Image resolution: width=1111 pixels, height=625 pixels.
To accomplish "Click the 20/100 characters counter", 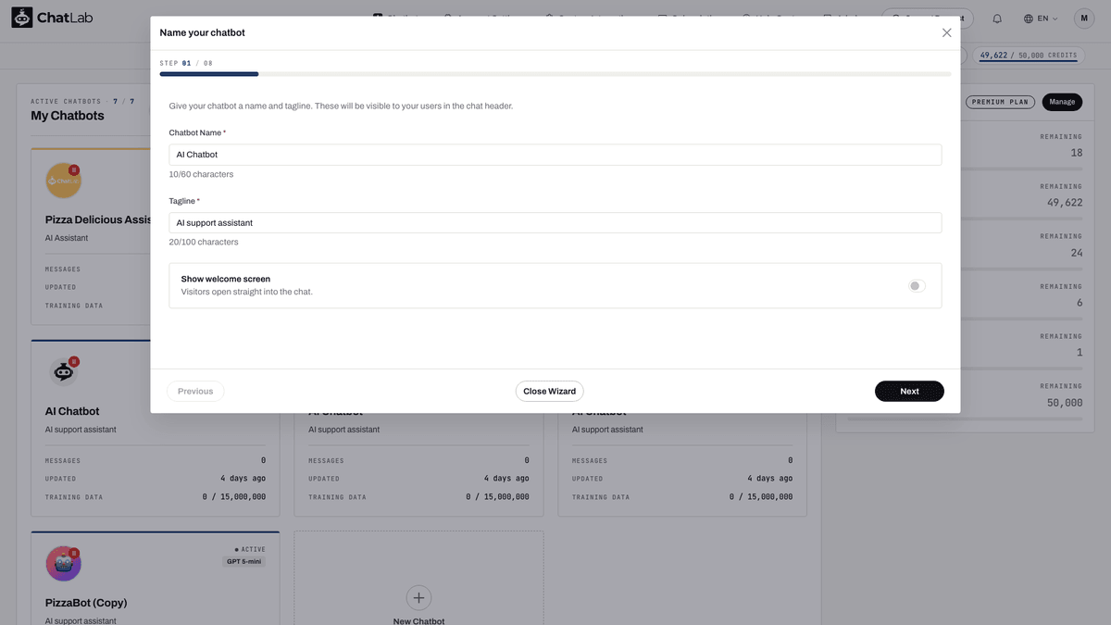I will [204, 242].
